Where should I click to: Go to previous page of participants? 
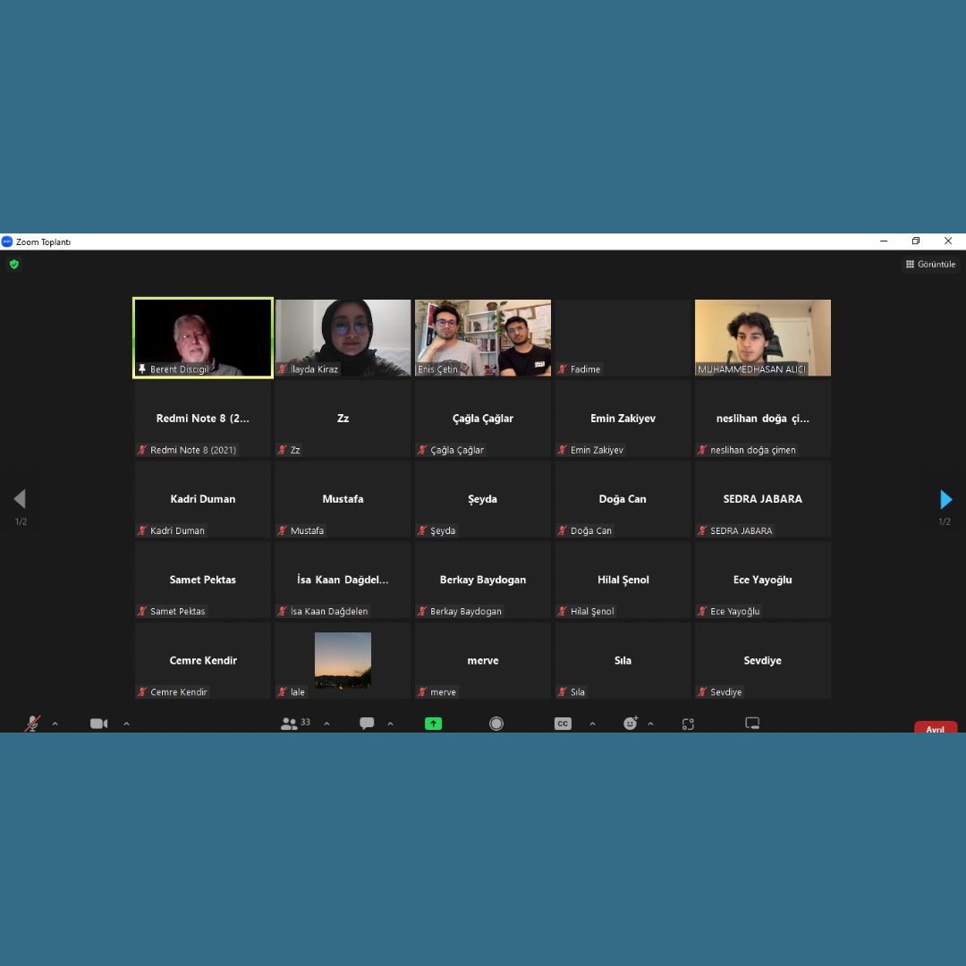[x=20, y=499]
